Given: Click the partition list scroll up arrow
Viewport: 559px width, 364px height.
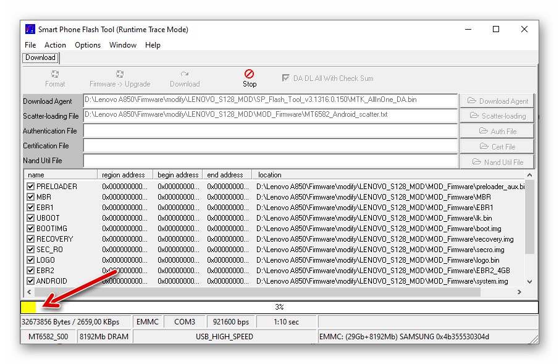Looking at the screenshot, I should coord(529,175).
